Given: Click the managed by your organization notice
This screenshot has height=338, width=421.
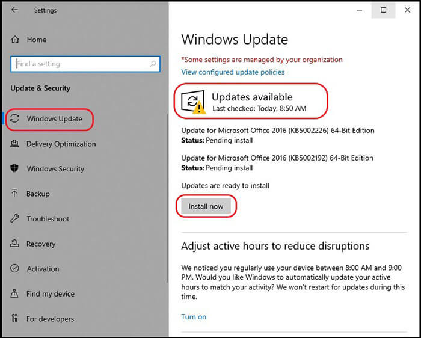Looking at the screenshot, I should click(262, 60).
